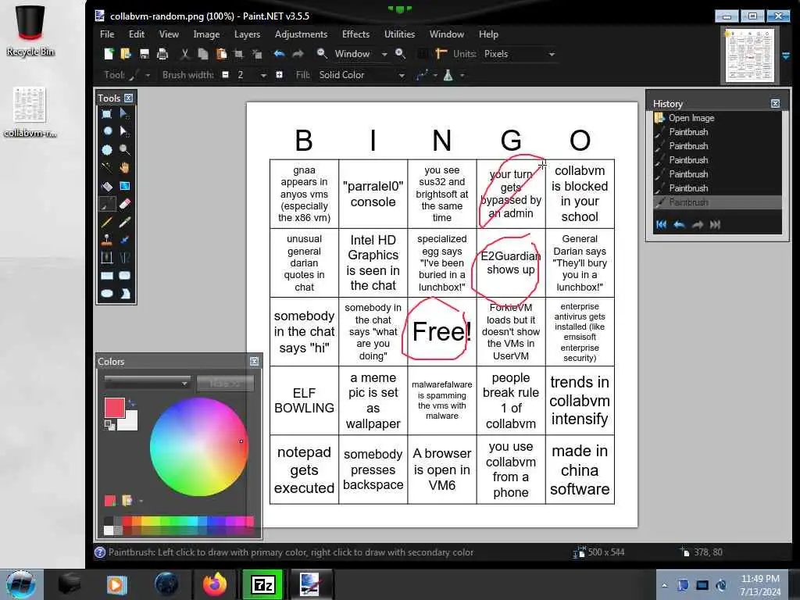Click the Save toolbar icon

pyautogui.click(x=145, y=54)
